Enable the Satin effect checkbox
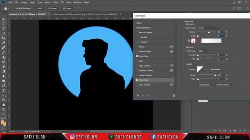This screenshot has height=140, width=250. click(x=137, y=61)
